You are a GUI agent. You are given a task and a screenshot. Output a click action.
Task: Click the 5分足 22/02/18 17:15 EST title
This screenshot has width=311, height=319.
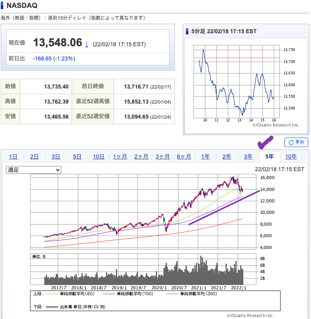[x=224, y=31]
